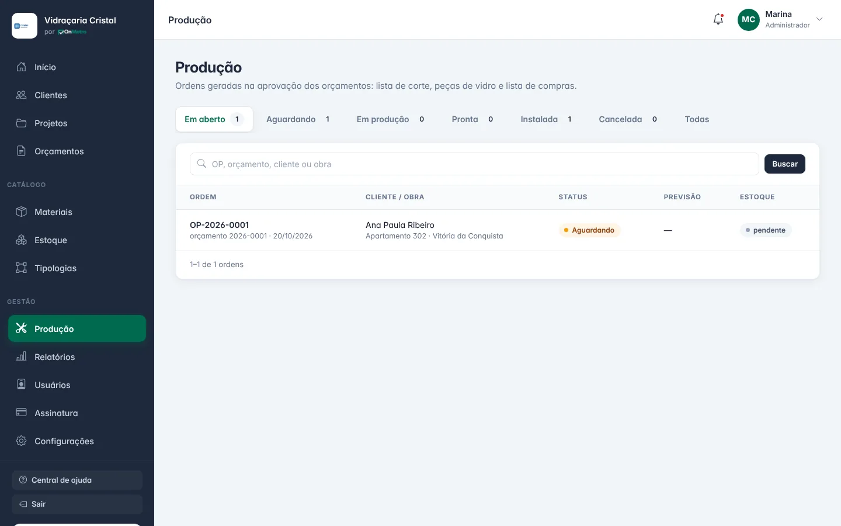Go to Início in sidebar
841x526 pixels.
point(77,67)
